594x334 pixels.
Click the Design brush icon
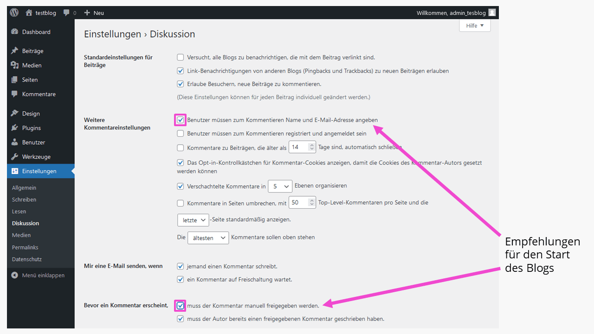15,114
